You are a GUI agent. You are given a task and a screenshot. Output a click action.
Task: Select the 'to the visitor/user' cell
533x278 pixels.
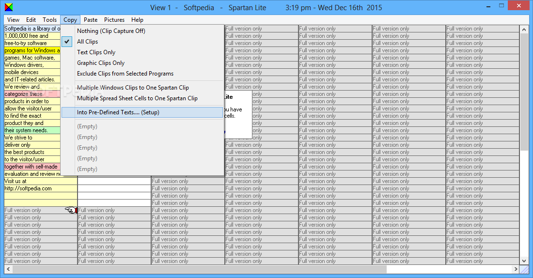(x=32, y=159)
